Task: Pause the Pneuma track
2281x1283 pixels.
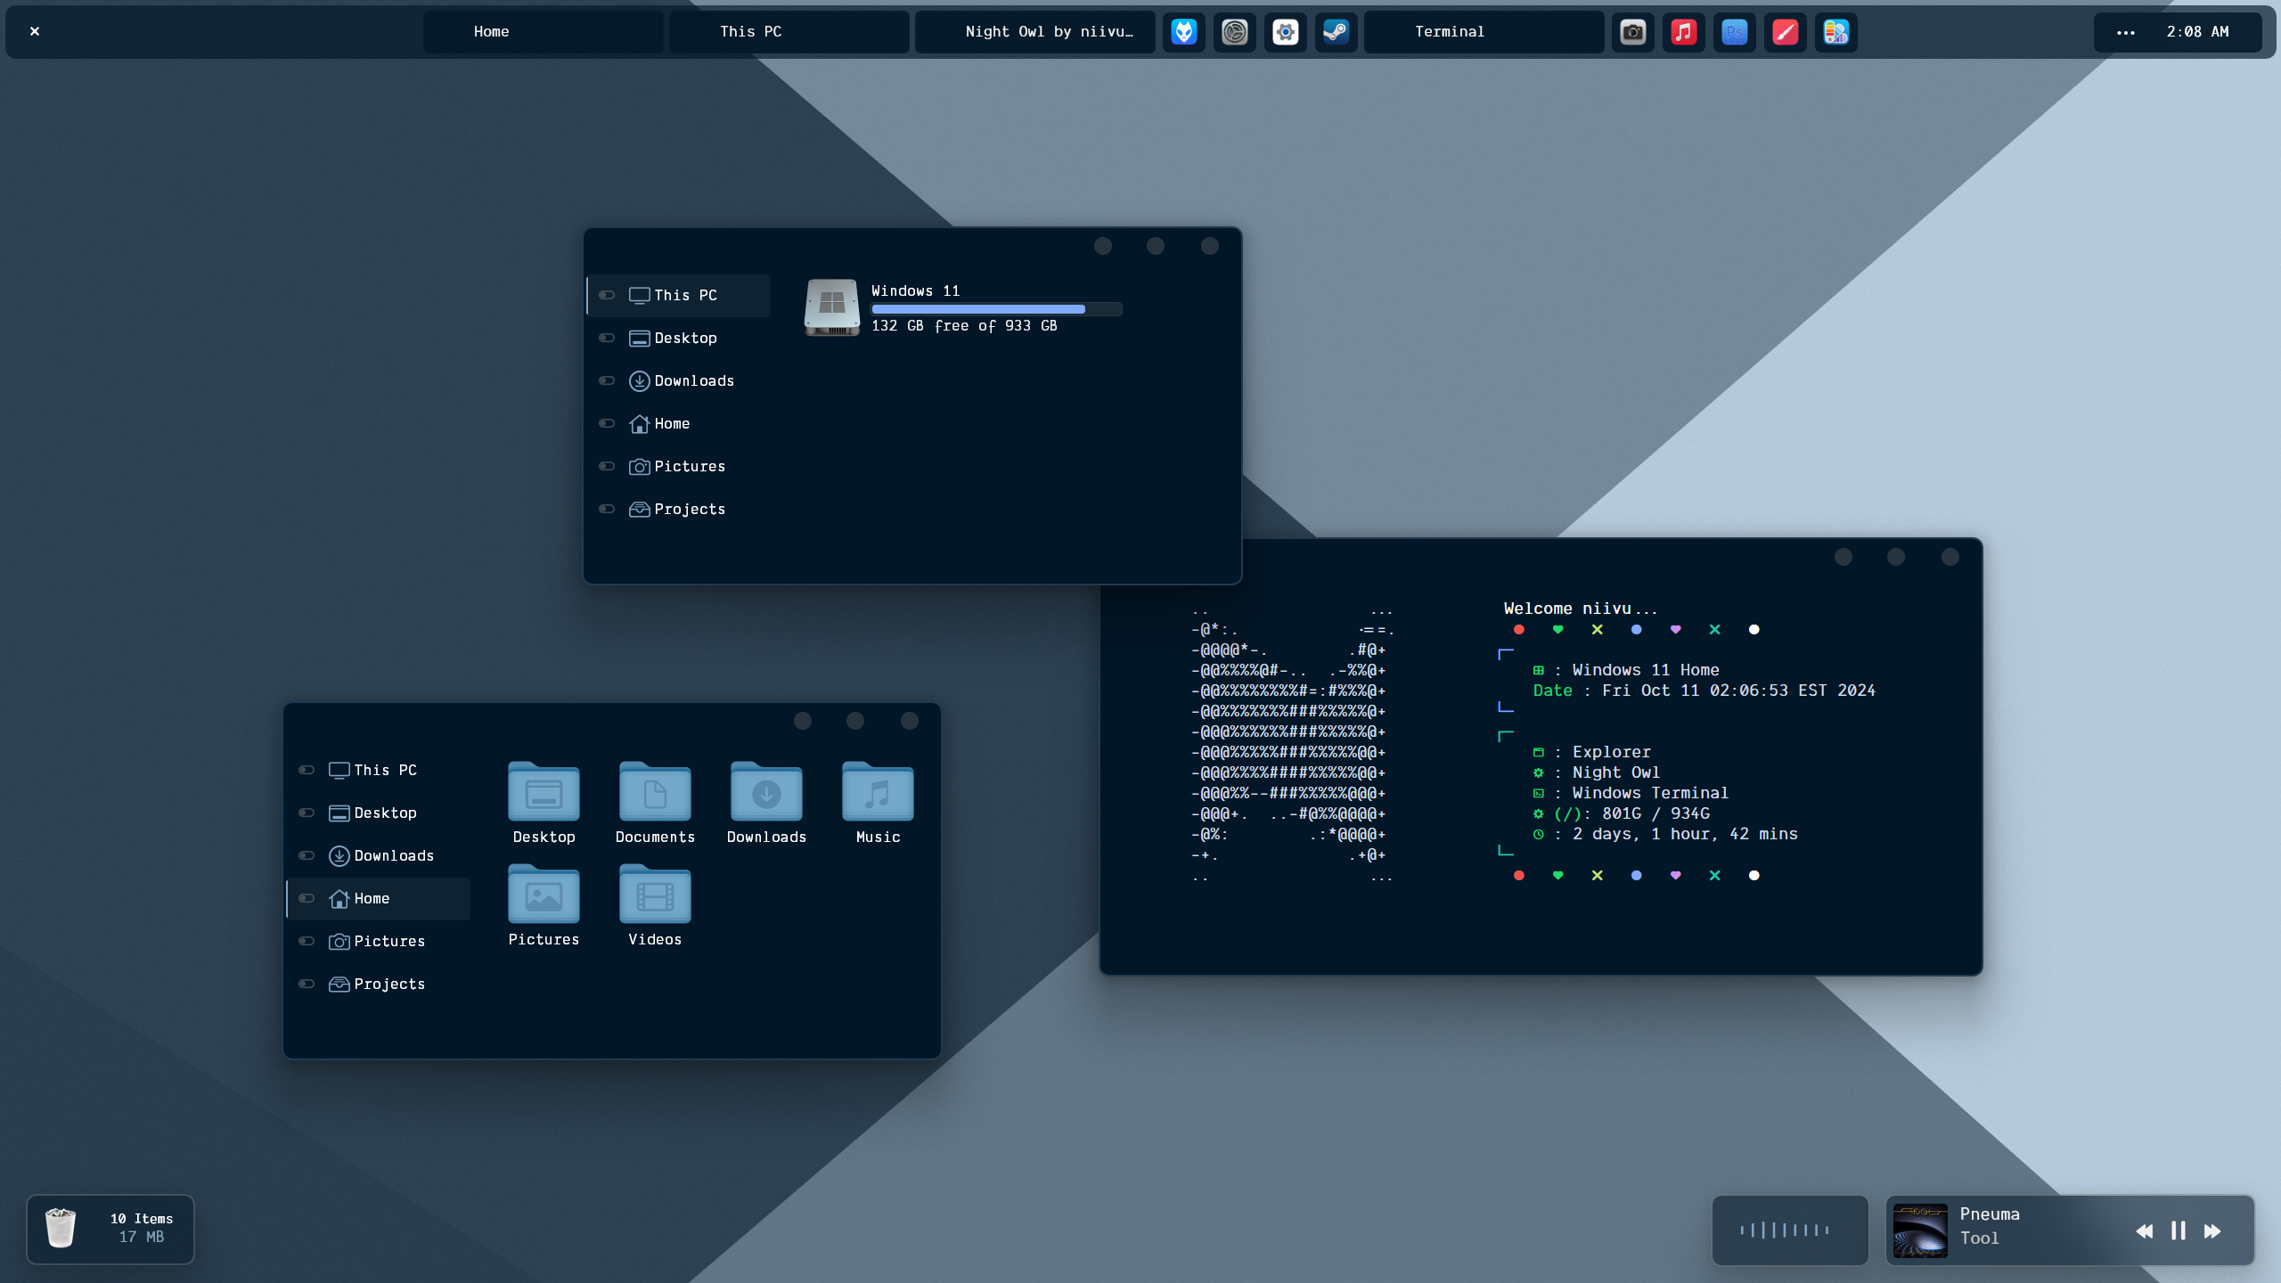Action: (2179, 1230)
